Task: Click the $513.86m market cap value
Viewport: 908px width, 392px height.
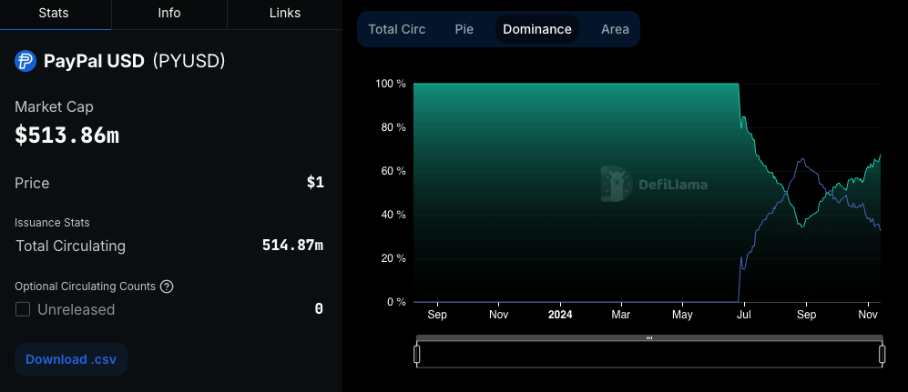Action: click(x=66, y=136)
